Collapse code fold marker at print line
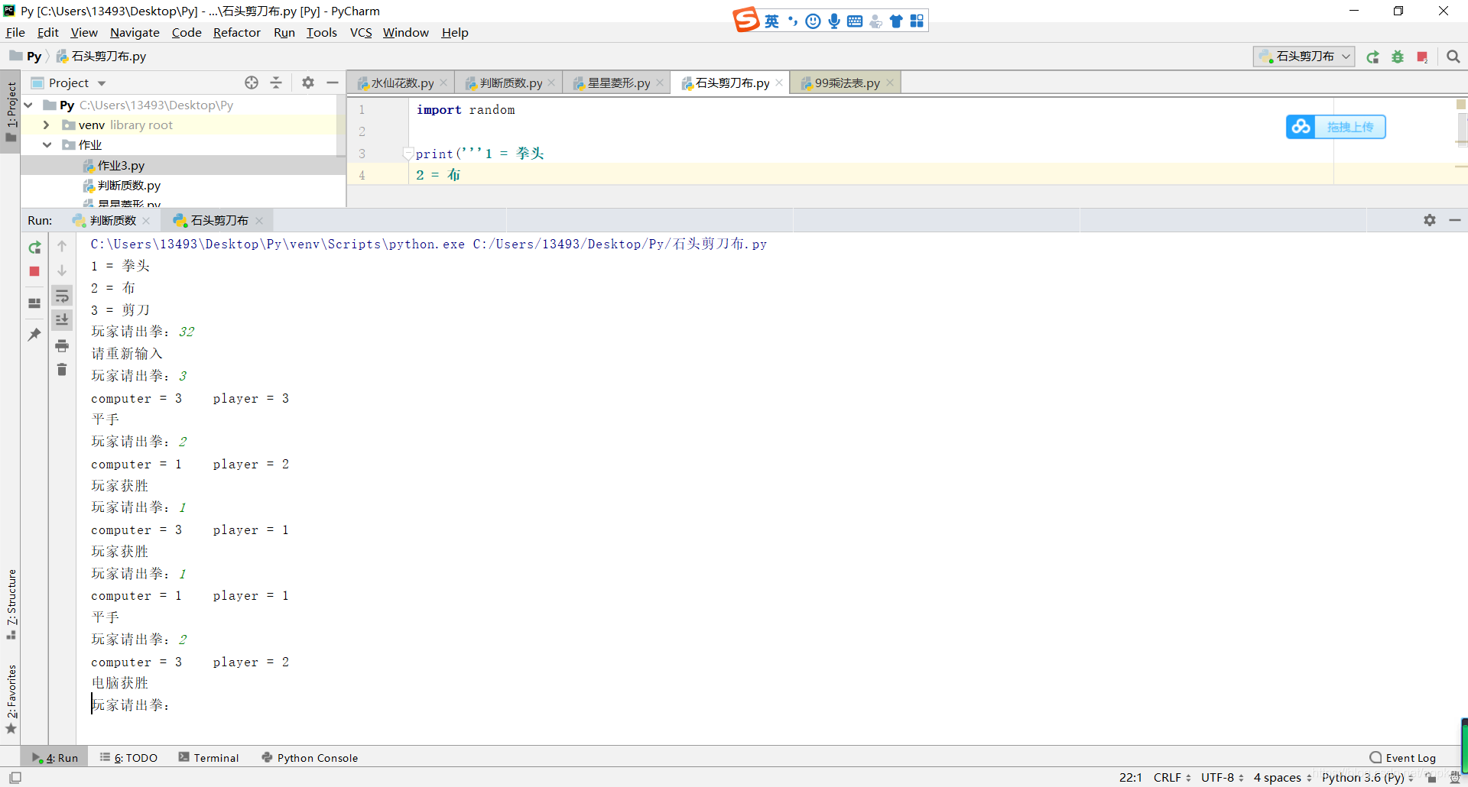Viewport: 1468px width, 787px height. point(408,154)
